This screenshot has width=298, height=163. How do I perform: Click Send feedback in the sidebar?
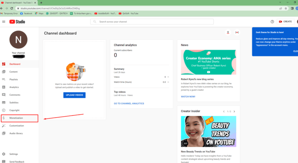point(20,161)
